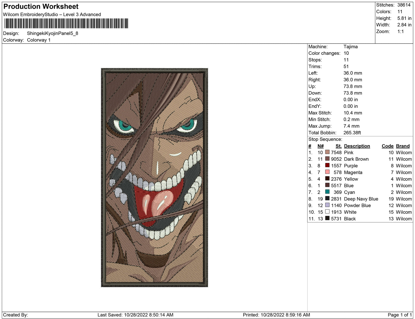
Task: Click the 'St.' column header
Action: [x=339, y=146]
